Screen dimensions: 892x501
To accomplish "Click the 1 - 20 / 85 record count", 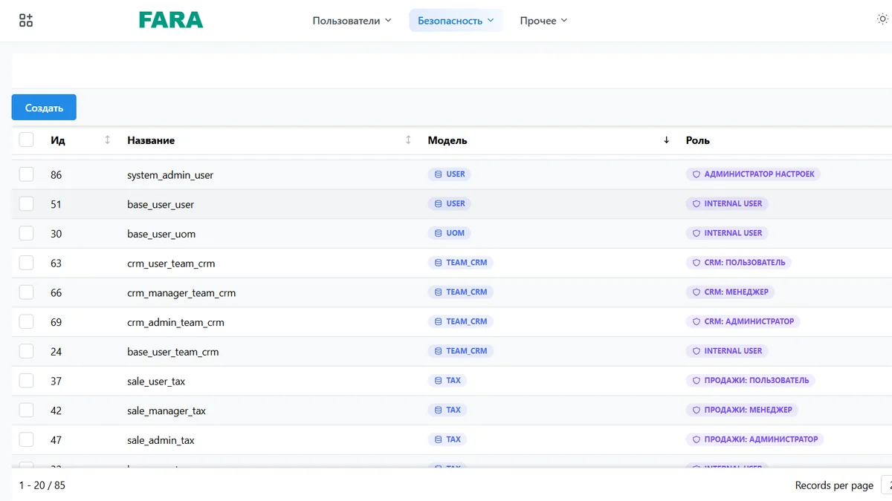I will click(42, 485).
